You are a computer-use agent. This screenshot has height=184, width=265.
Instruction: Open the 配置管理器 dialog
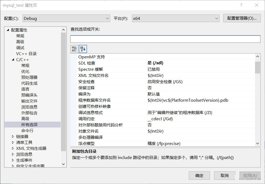coord(242,18)
